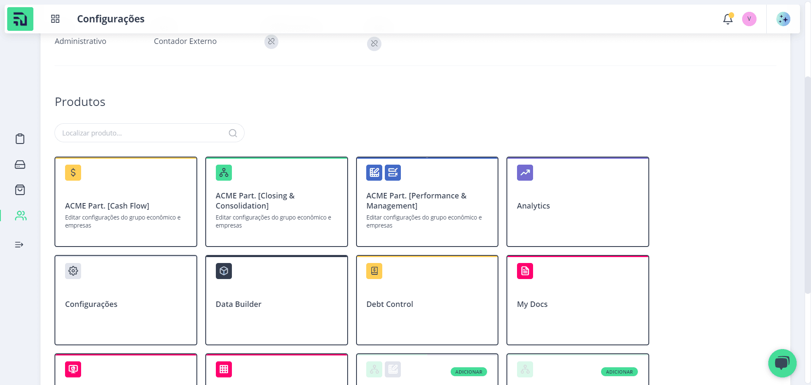Screen dimensions: 811x385
Task: Open the shopping bag icon in the sidebar
Action: (x=20, y=190)
